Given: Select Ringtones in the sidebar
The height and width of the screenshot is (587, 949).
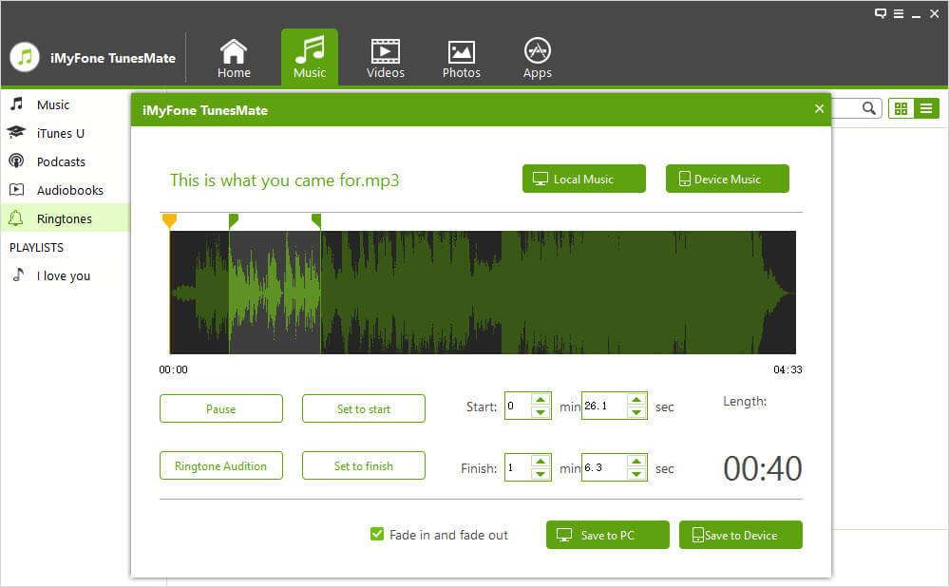Looking at the screenshot, I should tap(65, 218).
